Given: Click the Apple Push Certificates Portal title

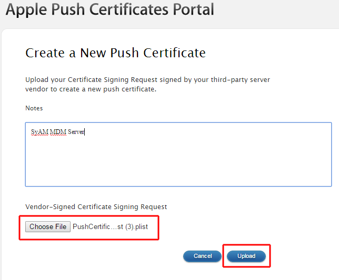Looking at the screenshot, I should tap(110, 9).
